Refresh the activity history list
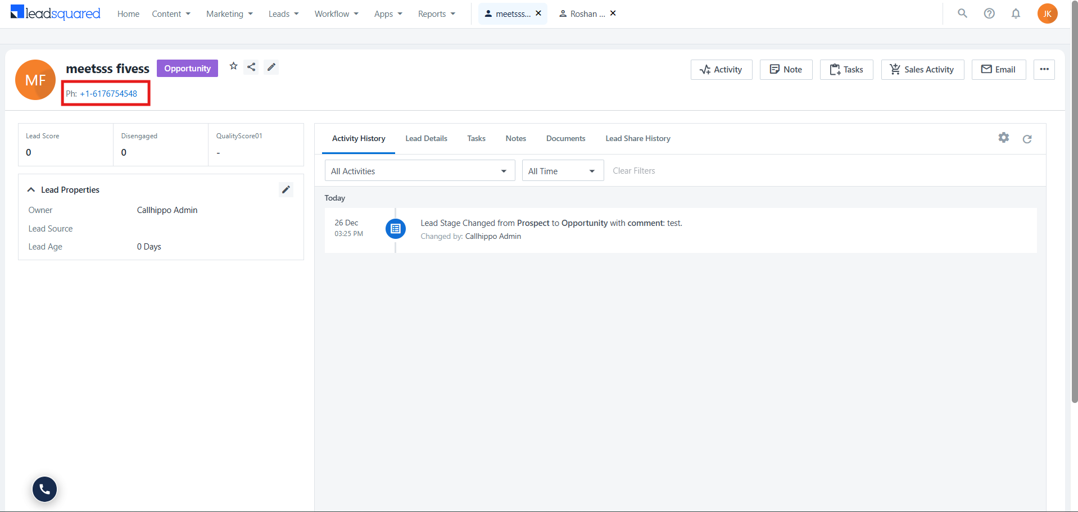Screen dimensions: 1078x512 [x=1027, y=139]
